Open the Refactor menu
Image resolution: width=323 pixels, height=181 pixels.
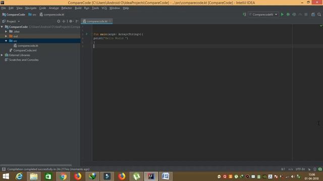click(67, 8)
